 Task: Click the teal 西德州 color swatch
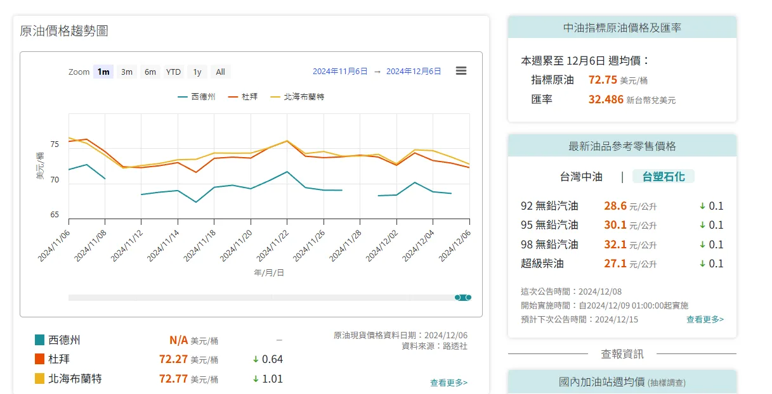pyautogui.click(x=39, y=340)
